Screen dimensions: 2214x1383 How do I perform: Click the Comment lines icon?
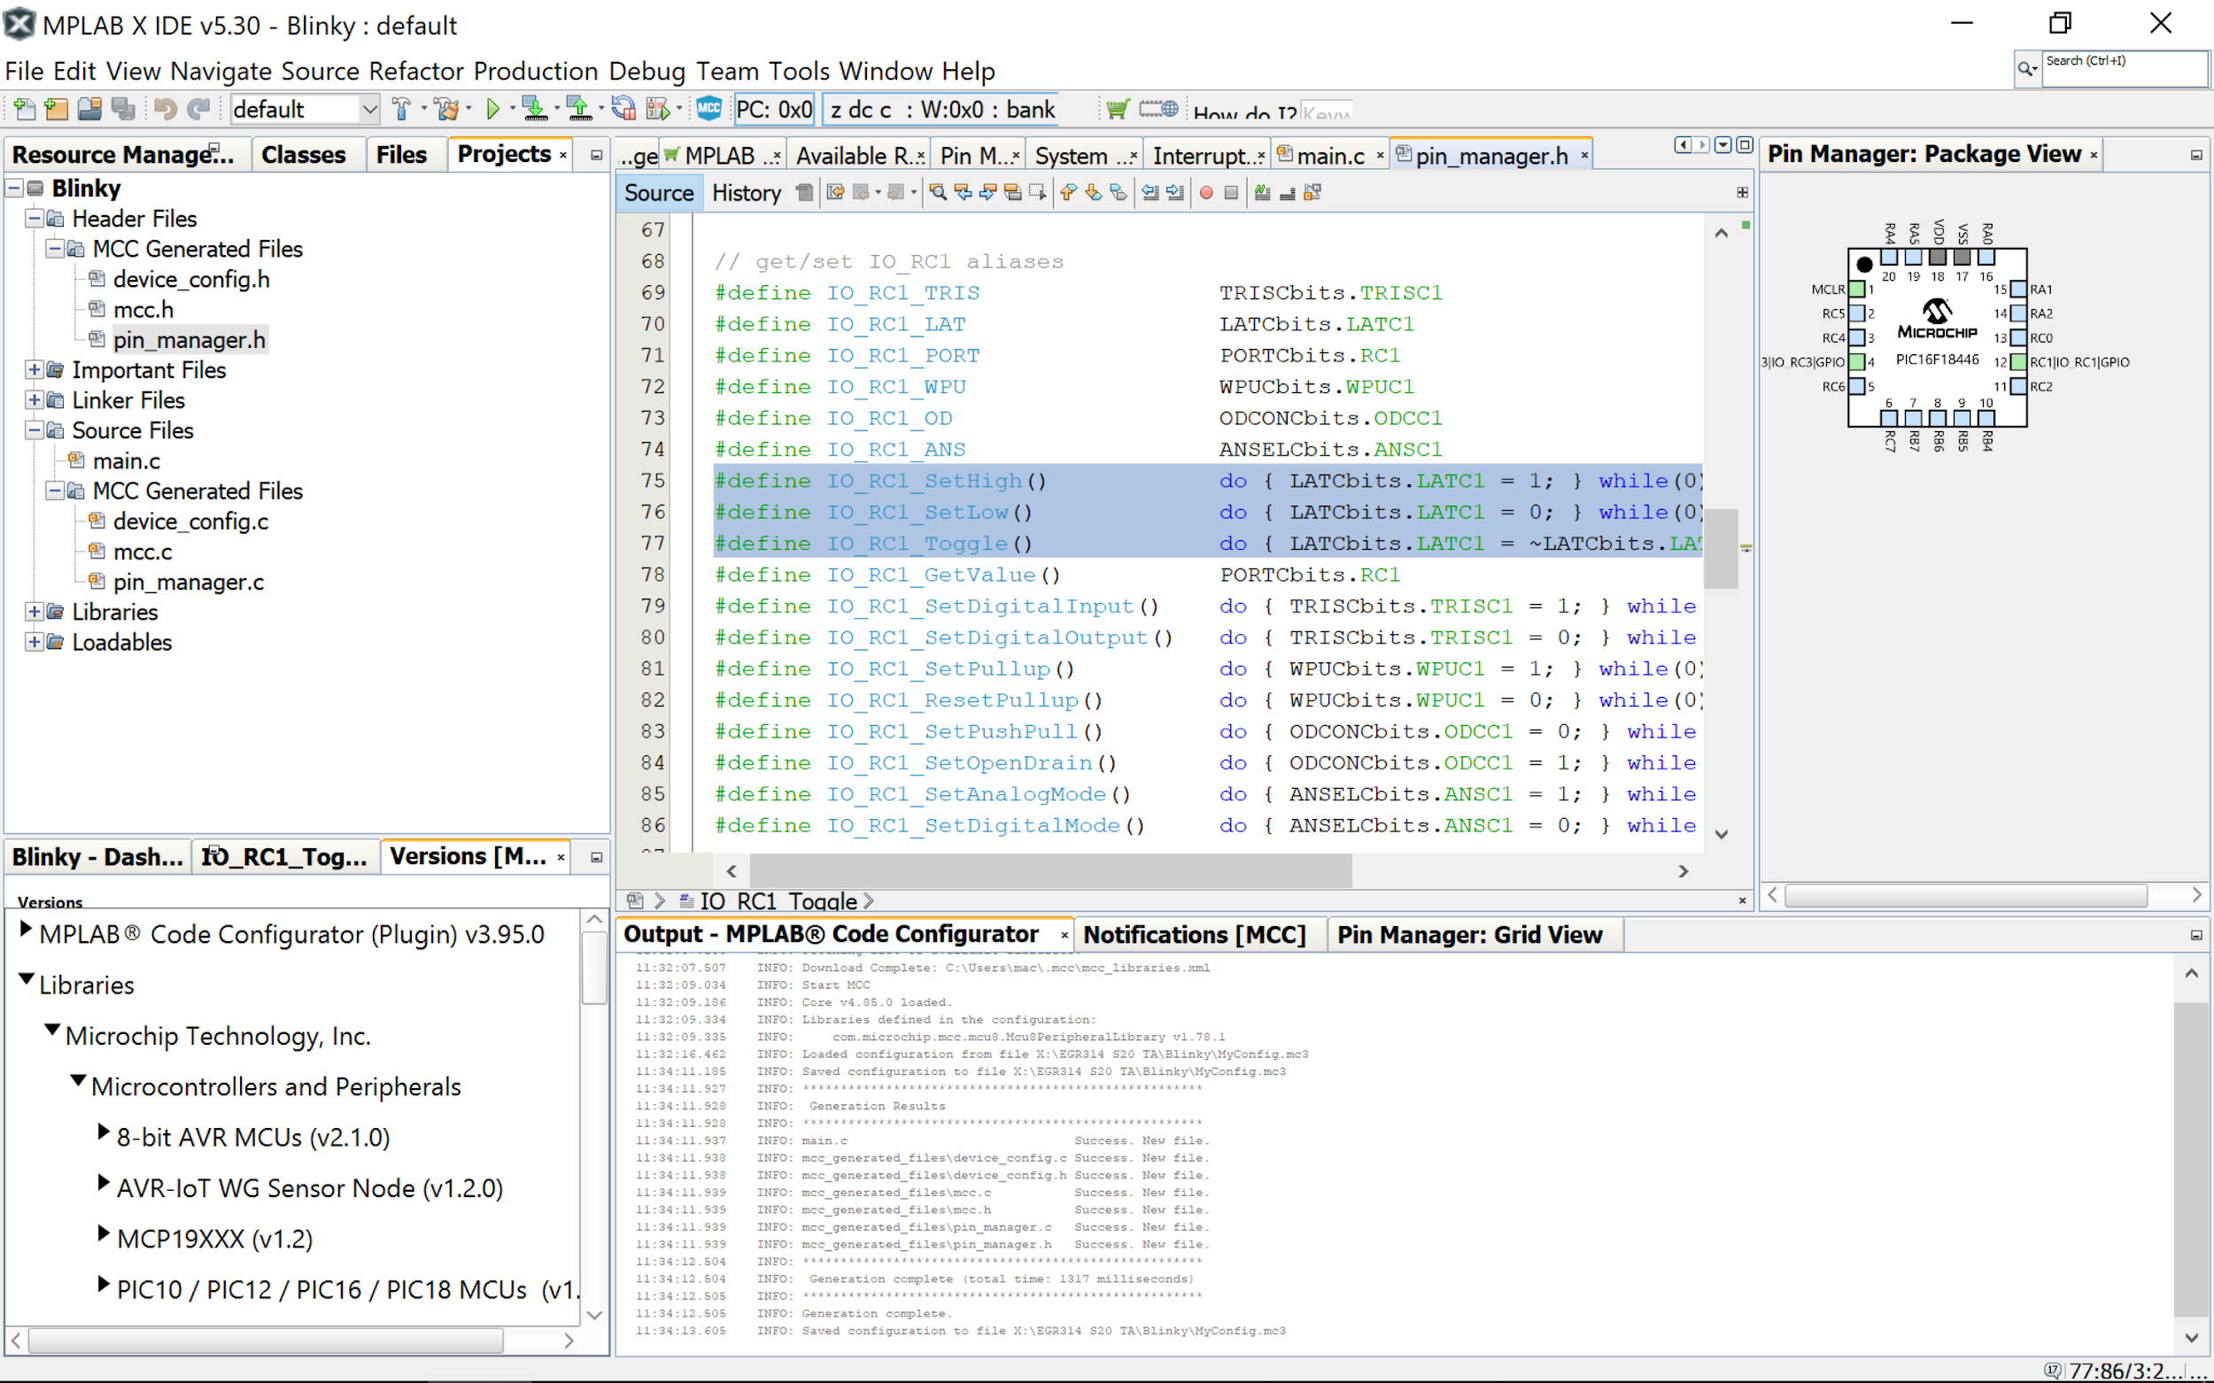pos(1263,193)
